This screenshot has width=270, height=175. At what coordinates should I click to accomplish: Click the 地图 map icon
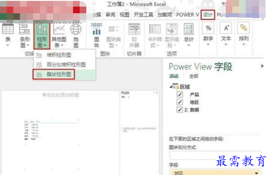(76, 36)
